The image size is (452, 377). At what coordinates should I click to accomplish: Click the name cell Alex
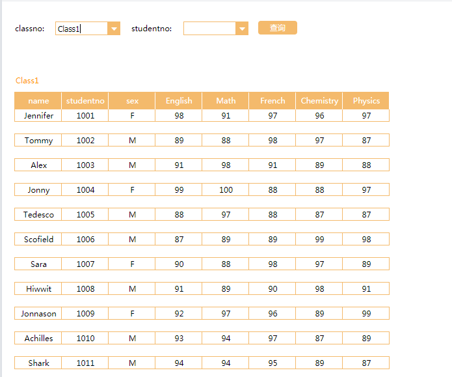(x=38, y=165)
